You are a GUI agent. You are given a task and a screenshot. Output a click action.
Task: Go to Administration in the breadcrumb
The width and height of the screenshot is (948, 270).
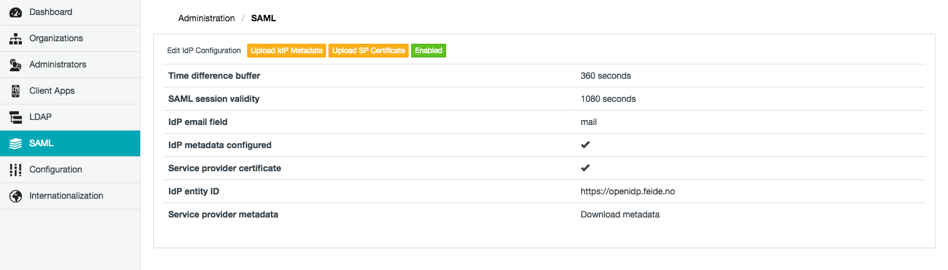[206, 19]
